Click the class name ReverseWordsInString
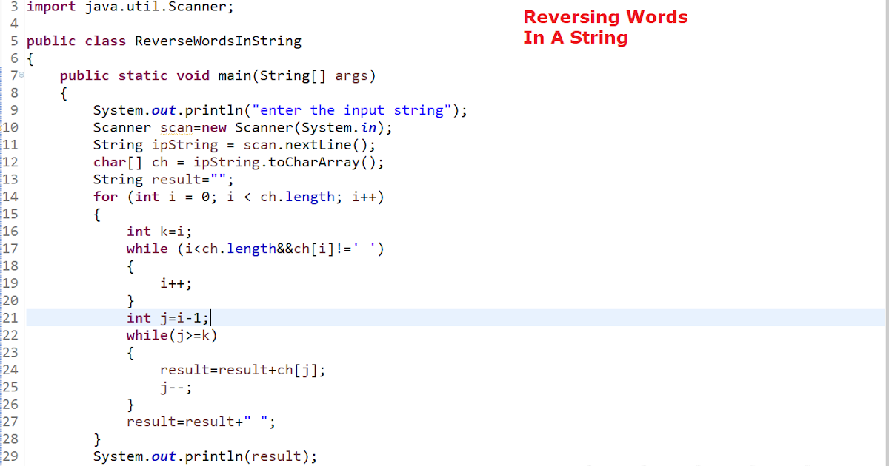The image size is (889, 466). tap(217, 41)
